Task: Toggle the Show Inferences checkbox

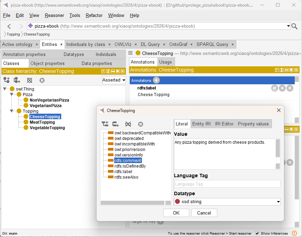Action: 257,233
